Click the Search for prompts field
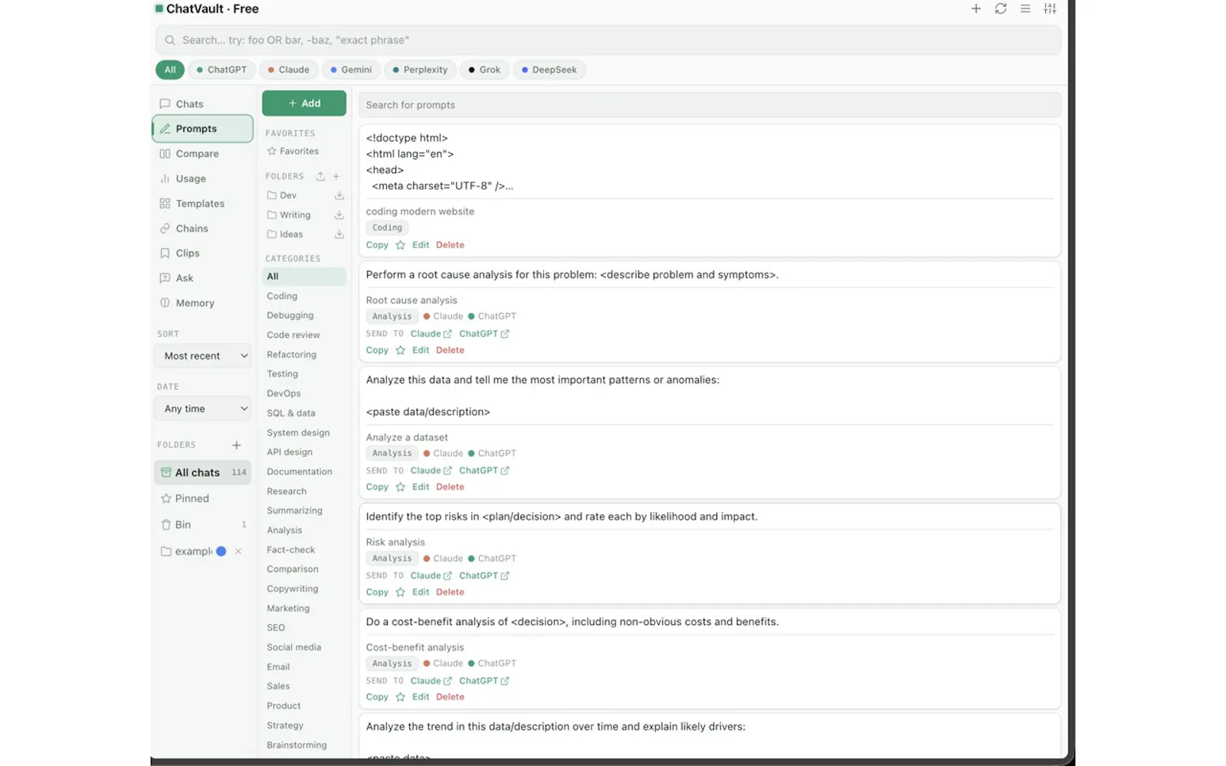1226x766 pixels. click(x=710, y=105)
